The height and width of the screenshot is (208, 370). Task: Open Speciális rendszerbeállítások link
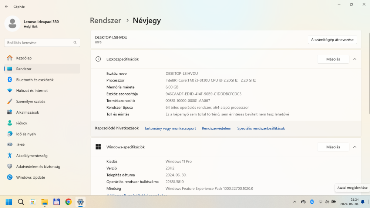[x=261, y=128]
